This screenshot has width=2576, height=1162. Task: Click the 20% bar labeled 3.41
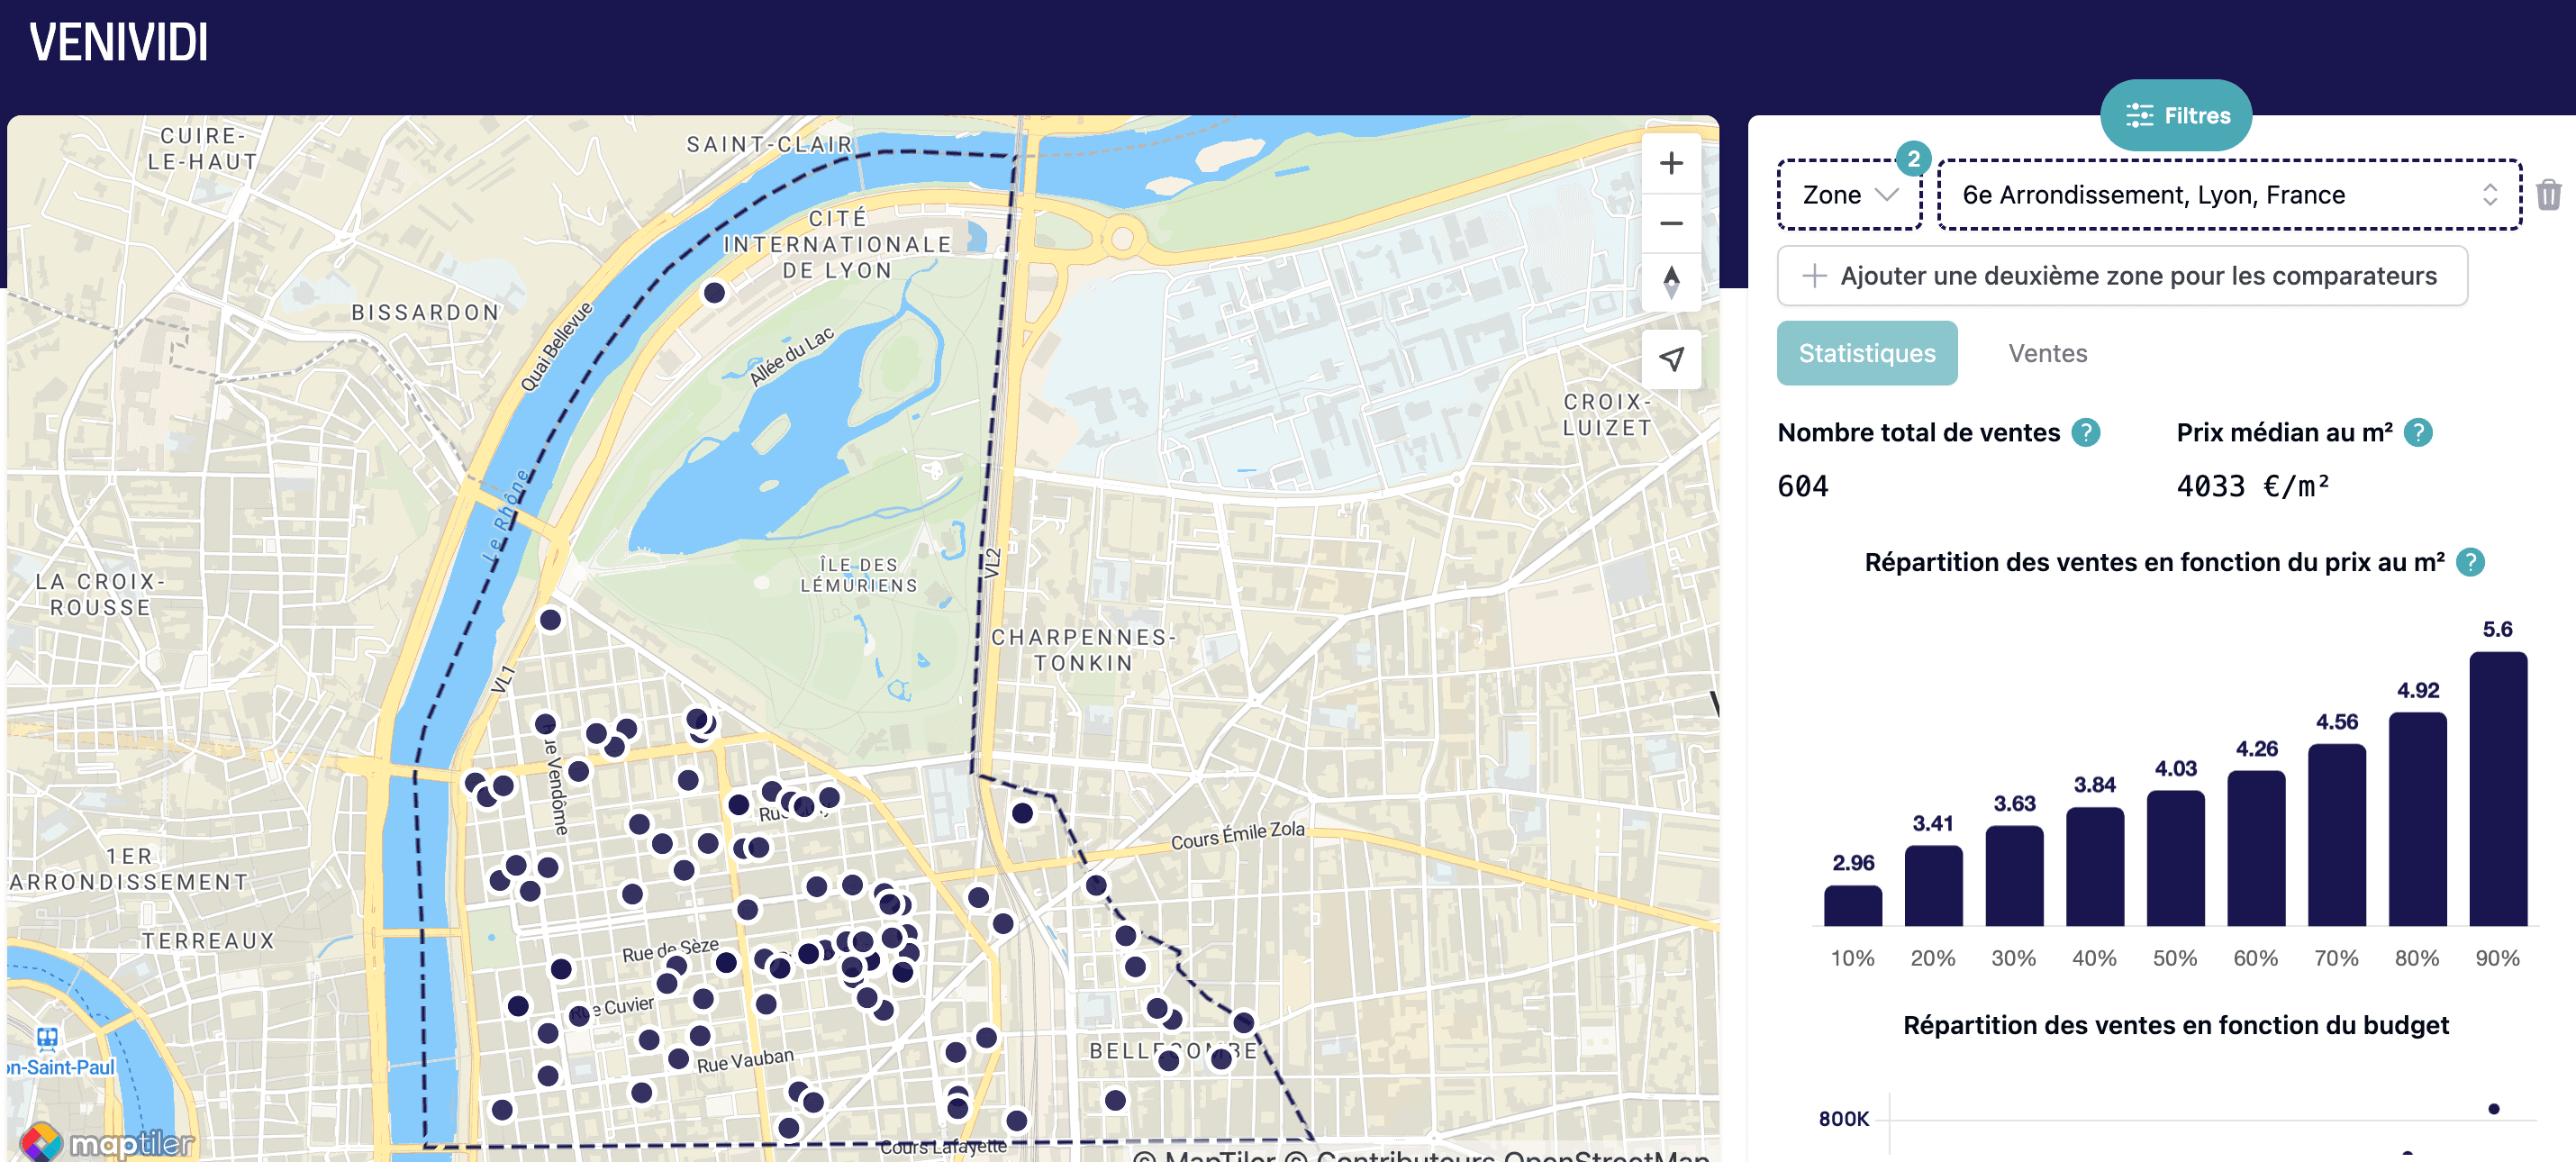pyautogui.click(x=1933, y=885)
